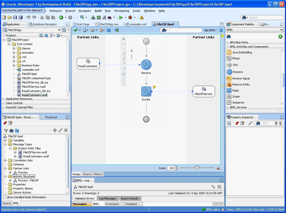Click the ReadCustomers partner link
The height and width of the screenshot is (213, 286).
[x=88, y=64]
